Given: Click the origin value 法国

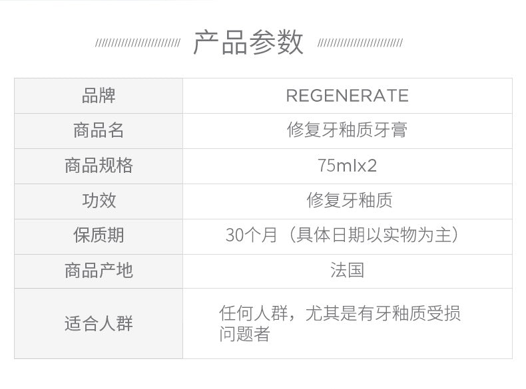Looking at the screenshot, I should 347,271.
